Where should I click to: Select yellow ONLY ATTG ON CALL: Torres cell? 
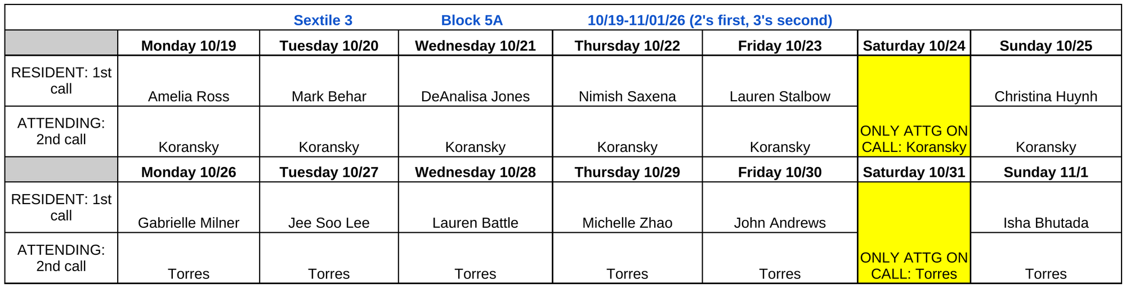(914, 232)
